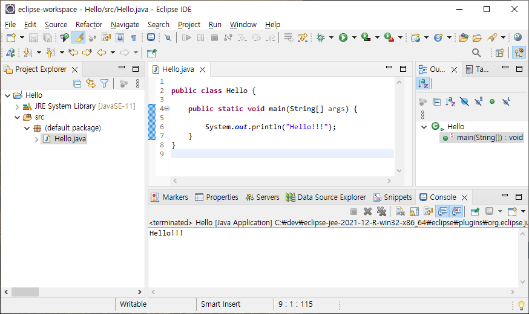Screen dimensions: 529x314
Task: Open the File menu
Action: pos(10,25)
